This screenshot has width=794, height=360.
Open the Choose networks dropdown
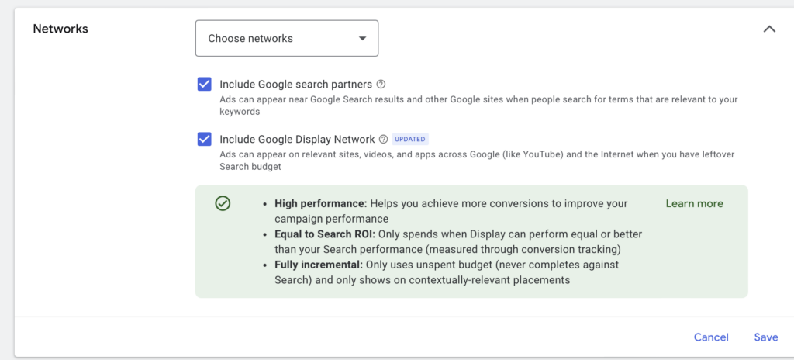287,38
